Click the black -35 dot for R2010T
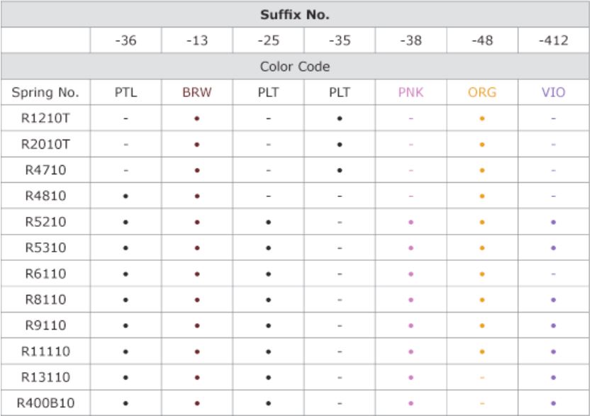The height and width of the screenshot is (416, 592). coord(340,145)
